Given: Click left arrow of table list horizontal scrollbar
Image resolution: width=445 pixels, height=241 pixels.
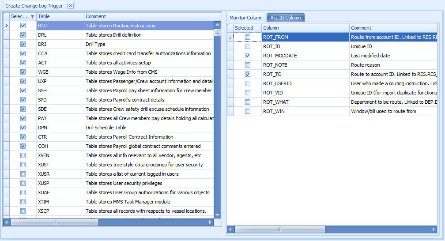Looking at the screenshot, I should [7, 222].
